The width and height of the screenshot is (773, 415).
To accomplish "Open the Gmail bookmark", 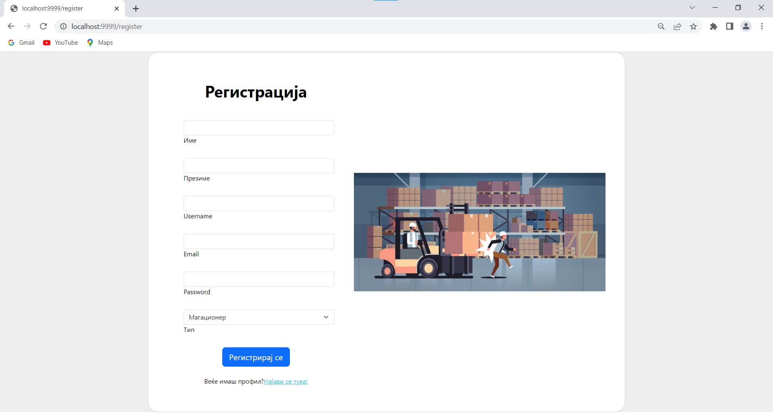I will point(22,43).
